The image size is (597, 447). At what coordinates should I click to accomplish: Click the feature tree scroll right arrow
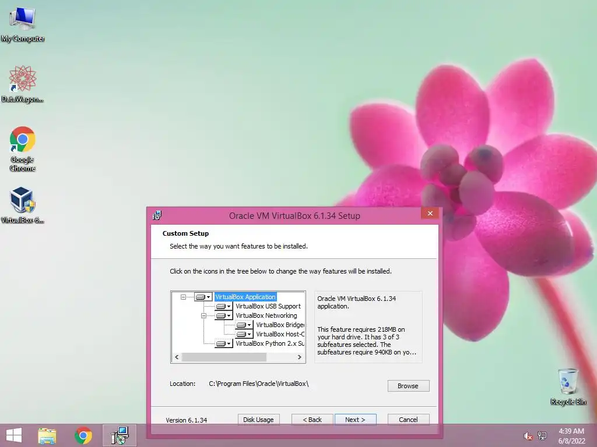click(x=300, y=357)
